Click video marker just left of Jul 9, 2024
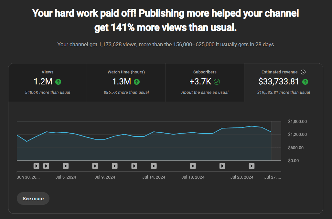The height and width of the screenshot is (219, 332). (95, 166)
